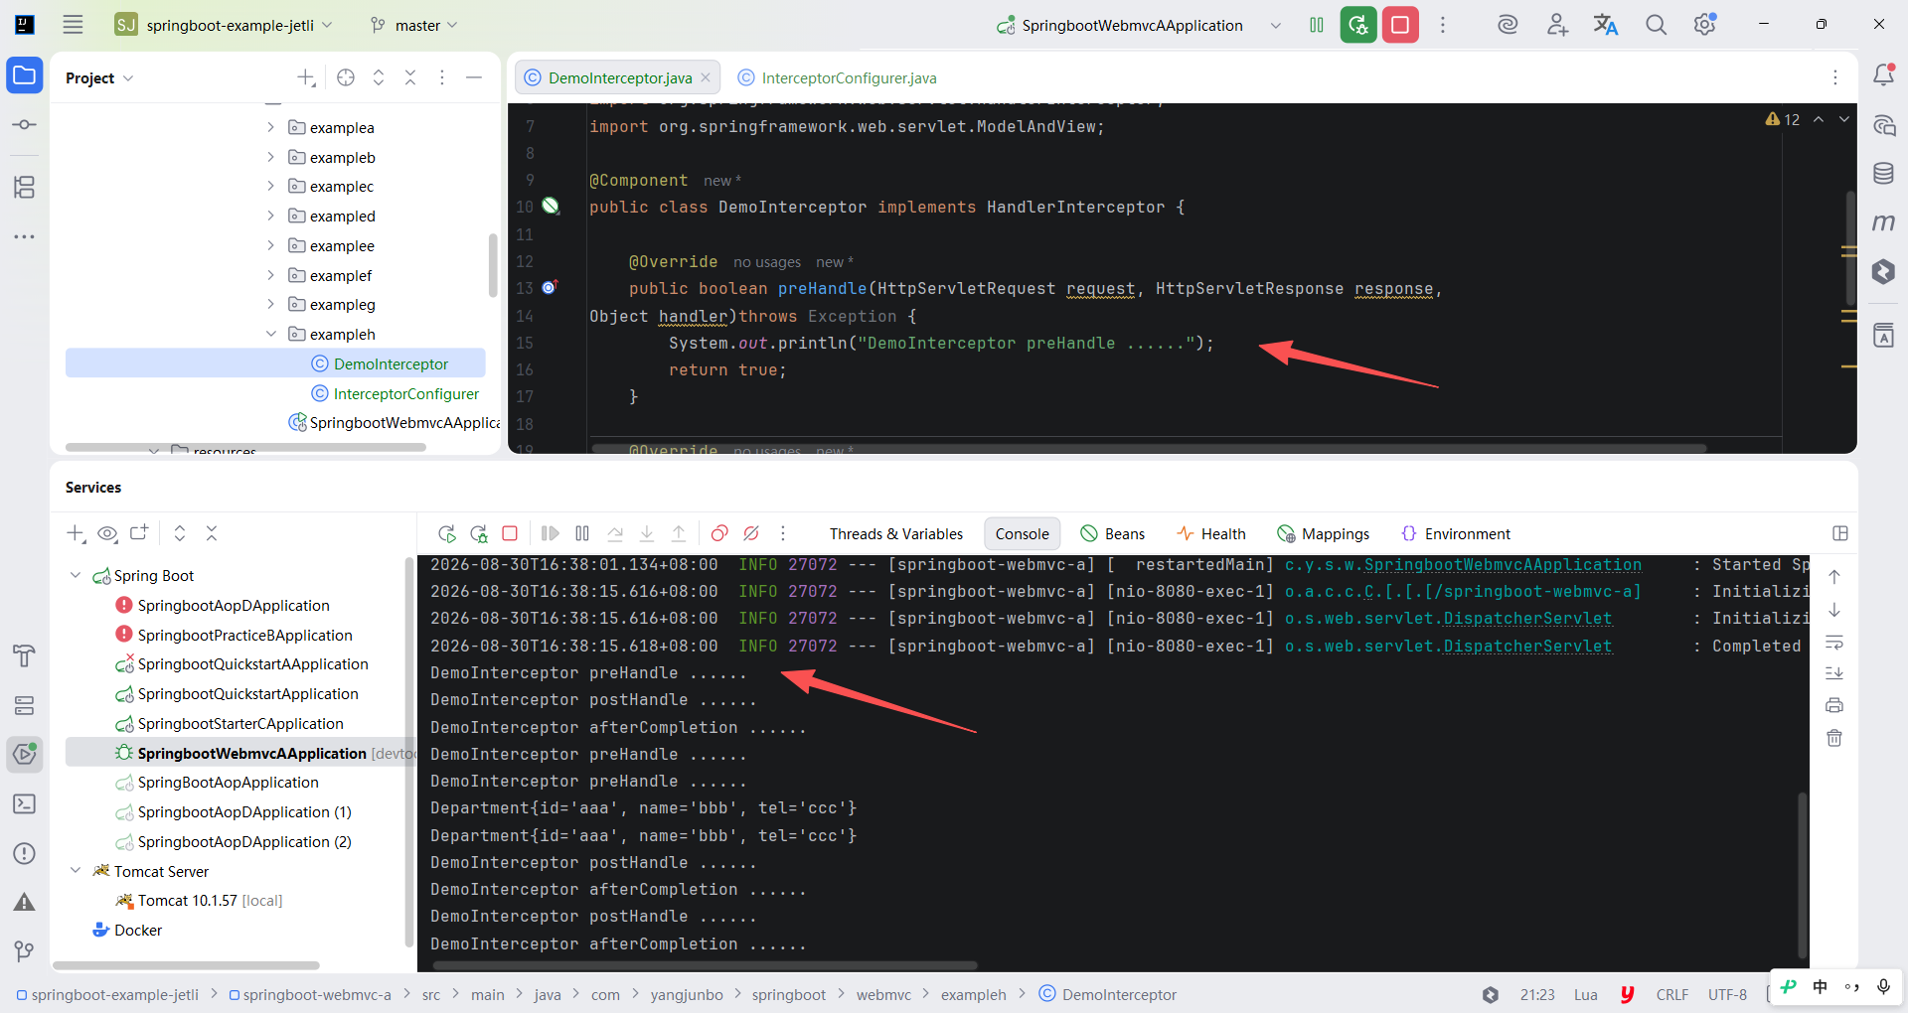Clear console with the trash icon
The image size is (1908, 1013).
point(1834,738)
